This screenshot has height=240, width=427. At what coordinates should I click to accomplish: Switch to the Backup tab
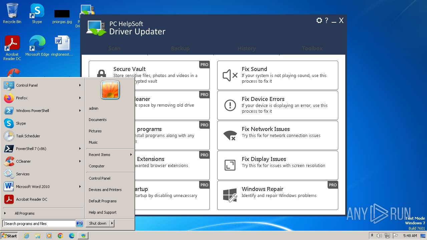(x=180, y=48)
